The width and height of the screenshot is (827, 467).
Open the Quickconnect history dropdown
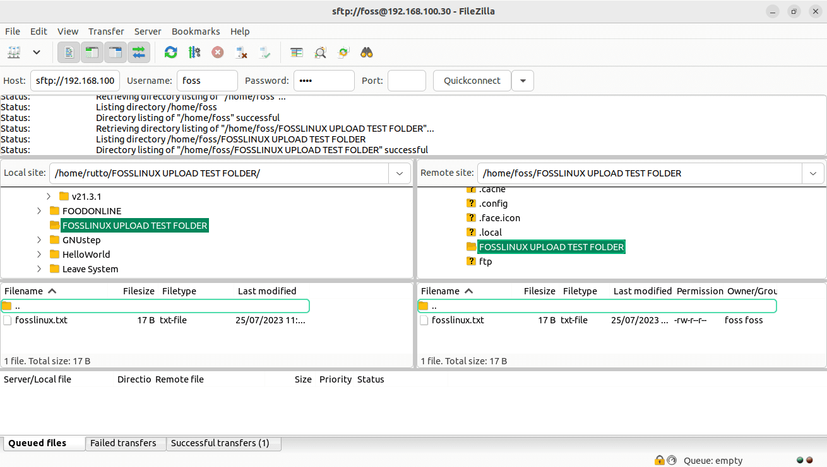point(523,81)
